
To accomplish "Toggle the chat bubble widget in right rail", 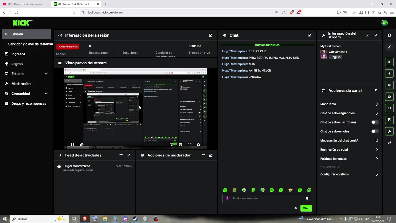I will tap(389, 97).
